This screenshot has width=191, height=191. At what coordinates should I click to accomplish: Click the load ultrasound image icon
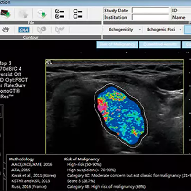coord(6,14)
